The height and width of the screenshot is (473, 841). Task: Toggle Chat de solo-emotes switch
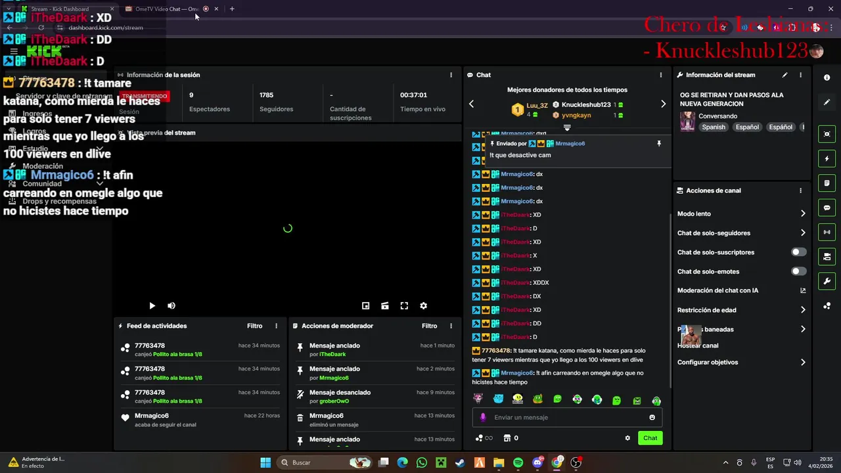click(x=798, y=271)
